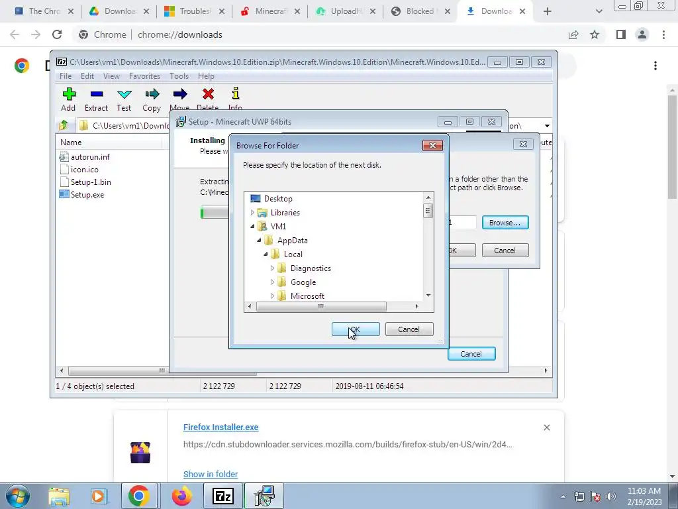This screenshot has height=509, width=678.
Task: Click Cancel in the disk location dialog
Action: (x=505, y=251)
